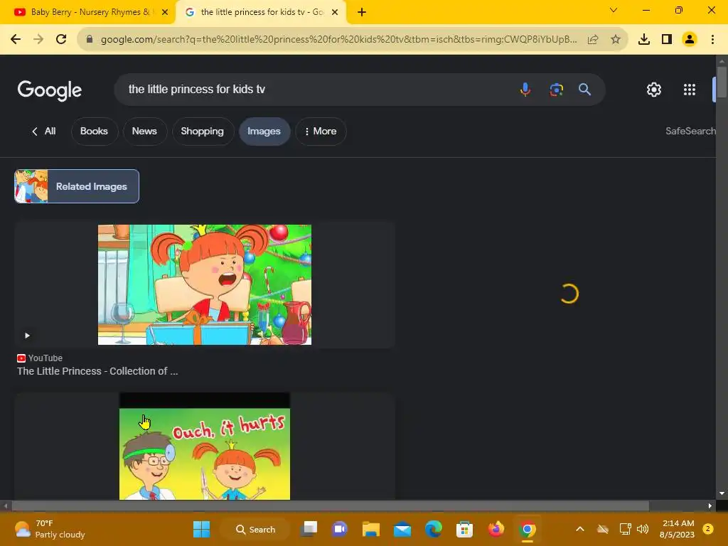Screen dimensions: 728x546
Task: Close the little princess Google tab
Action: click(x=335, y=12)
